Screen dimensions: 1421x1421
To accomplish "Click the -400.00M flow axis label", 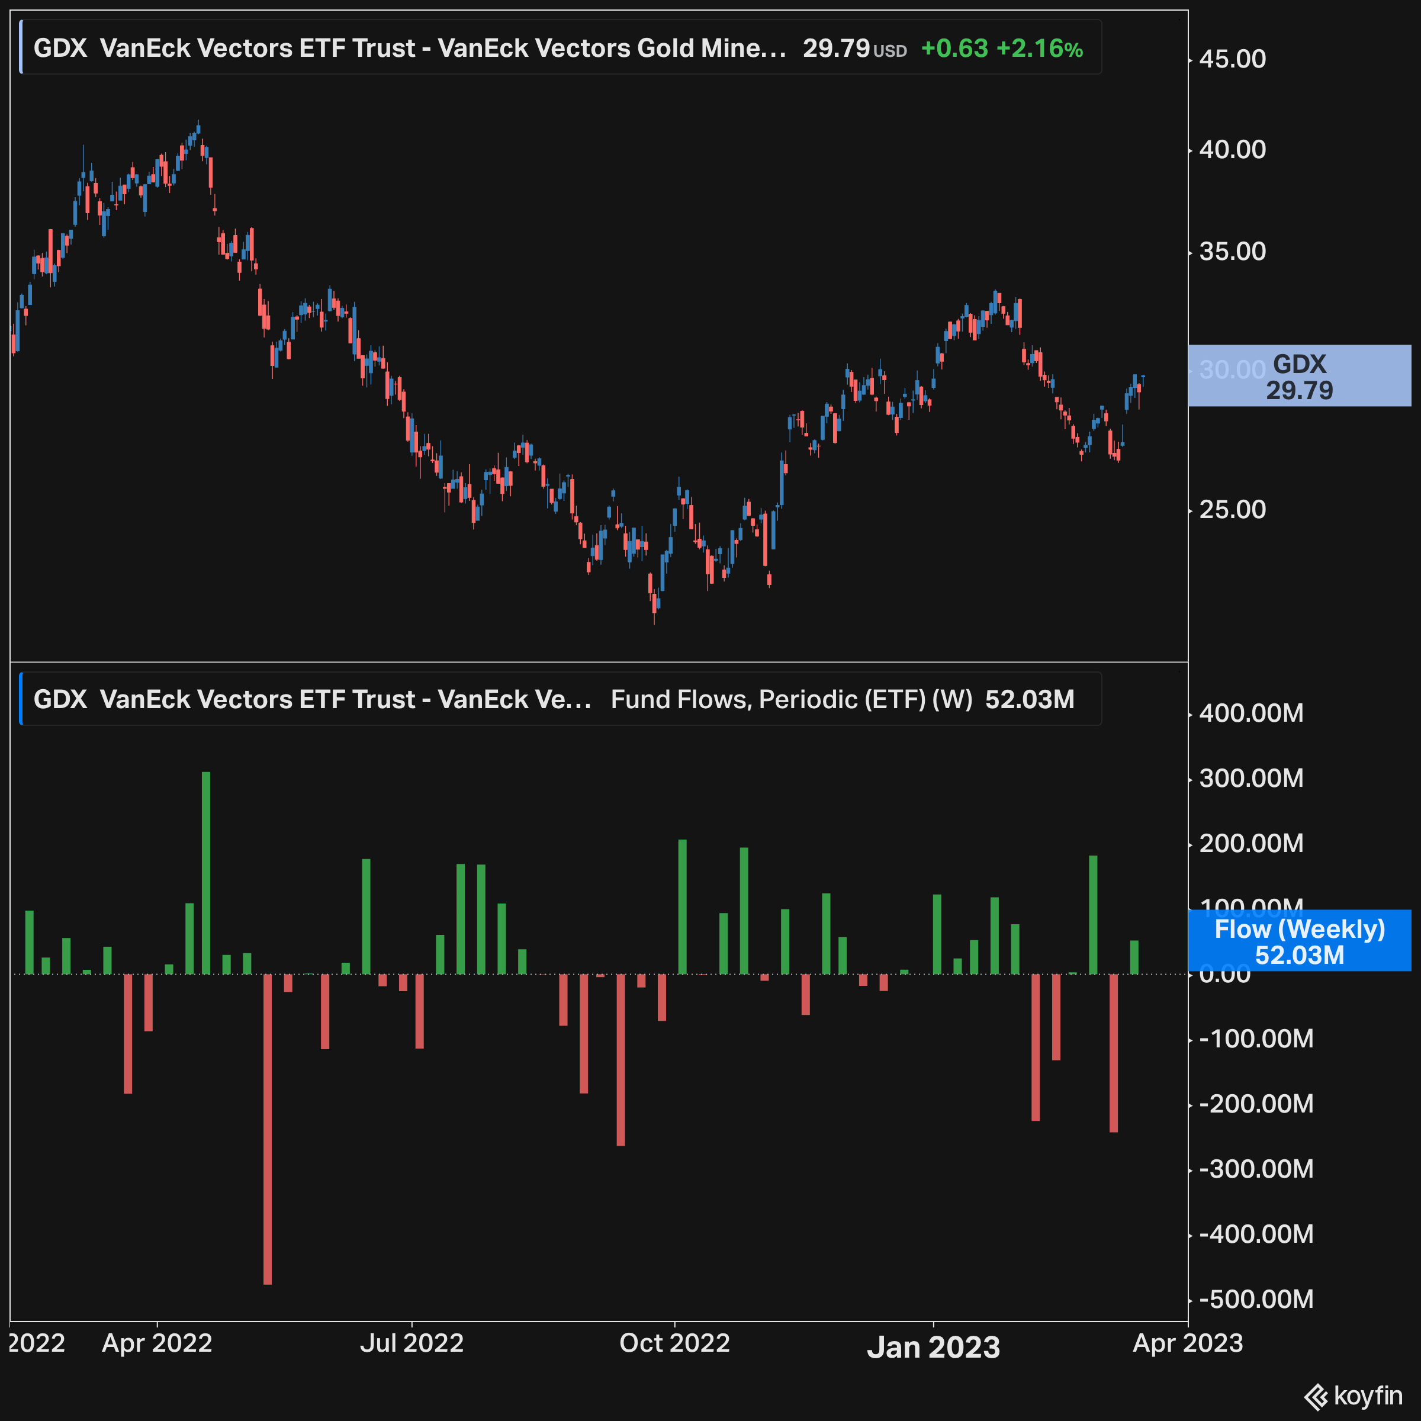I will 1256,1234.
